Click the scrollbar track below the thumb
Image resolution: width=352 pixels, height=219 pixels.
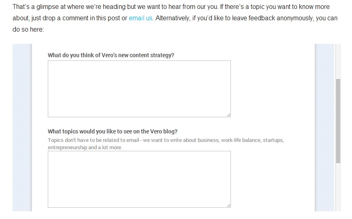[x=338, y=187]
